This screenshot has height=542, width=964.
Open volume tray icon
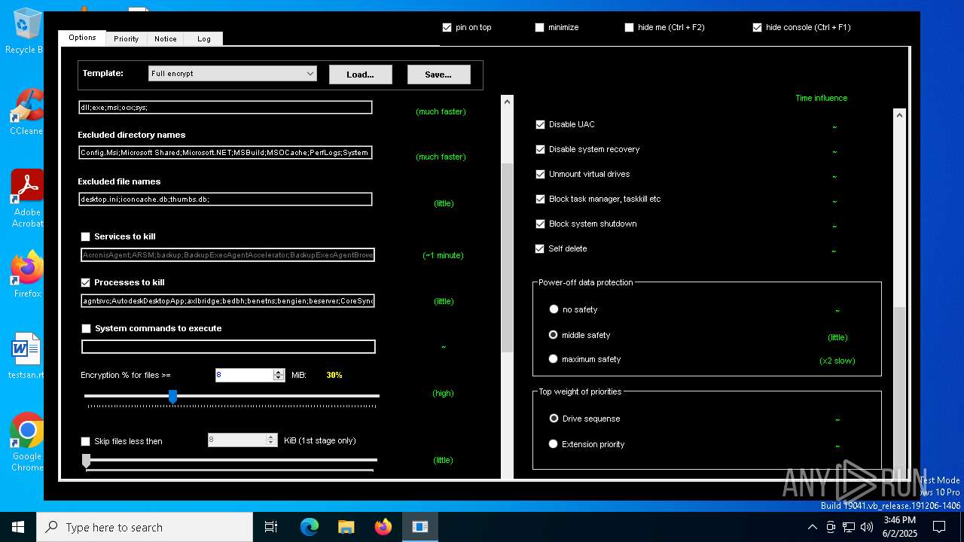867,527
